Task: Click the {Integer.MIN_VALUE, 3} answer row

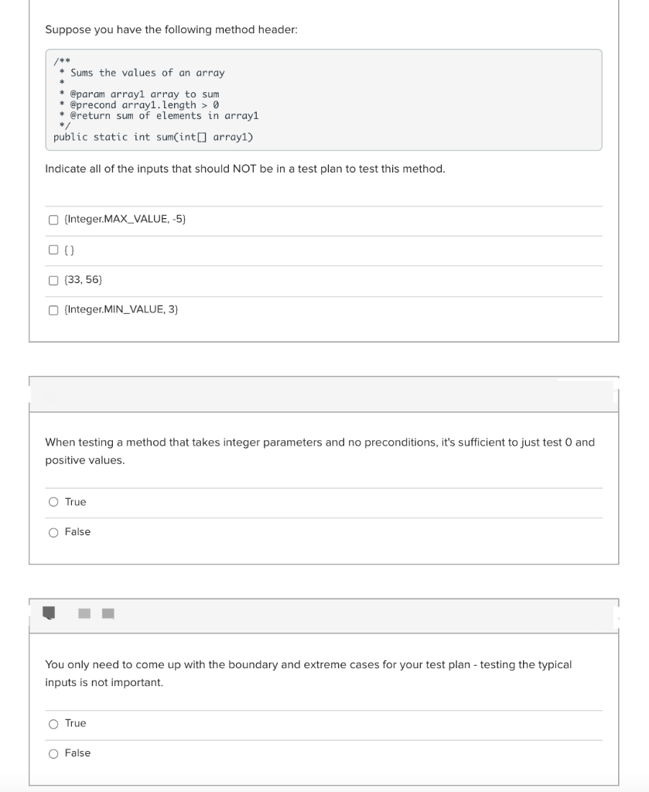Action: 324,309
